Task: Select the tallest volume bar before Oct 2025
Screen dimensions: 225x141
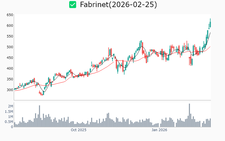Action: tap(39, 116)
